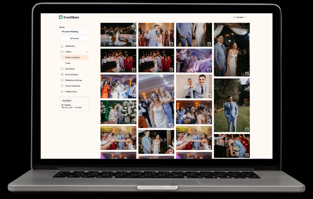Open the Trash section
This screenshot has height=199, width=313.
click(x=68, y=63)
